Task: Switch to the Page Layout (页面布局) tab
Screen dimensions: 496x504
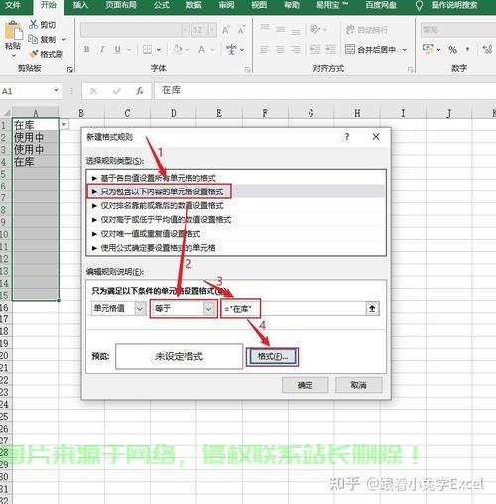Action: click(x=121, y=5)
